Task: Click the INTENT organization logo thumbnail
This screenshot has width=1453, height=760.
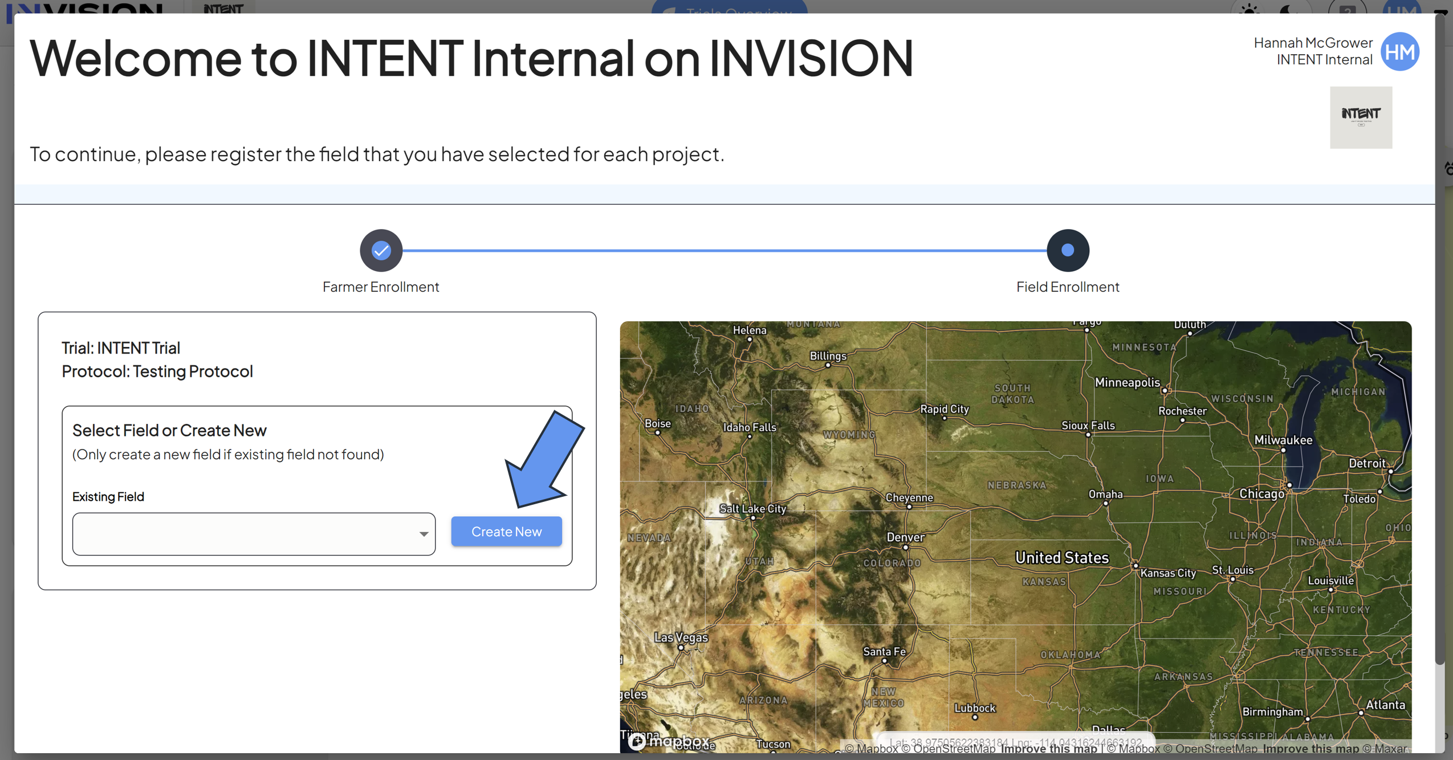Action: 1361,117
